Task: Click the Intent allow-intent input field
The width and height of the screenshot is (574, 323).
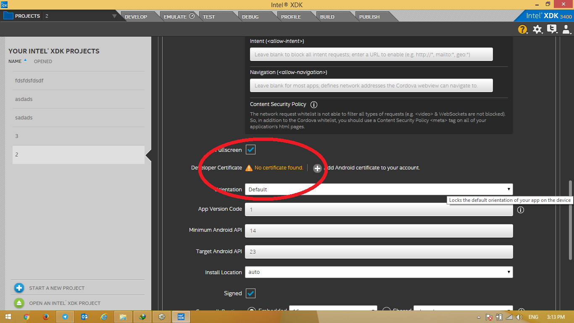Action: (371, 54)
